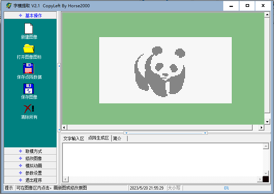Close the 字模提取 window
Image resolution: width=274 pixels, height=194 pixels.
pyautogui.click(x=263, y=6)
